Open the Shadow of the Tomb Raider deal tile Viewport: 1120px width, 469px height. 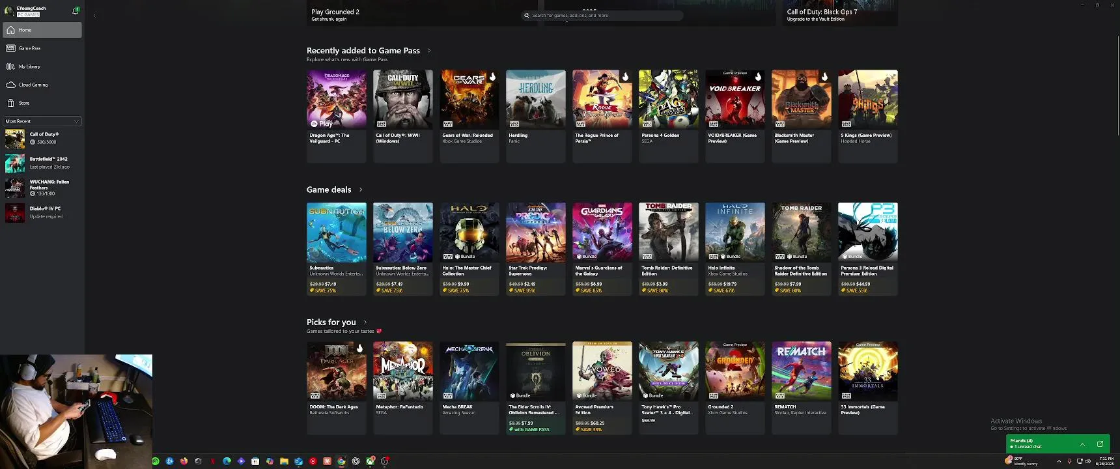click(802, 249)
